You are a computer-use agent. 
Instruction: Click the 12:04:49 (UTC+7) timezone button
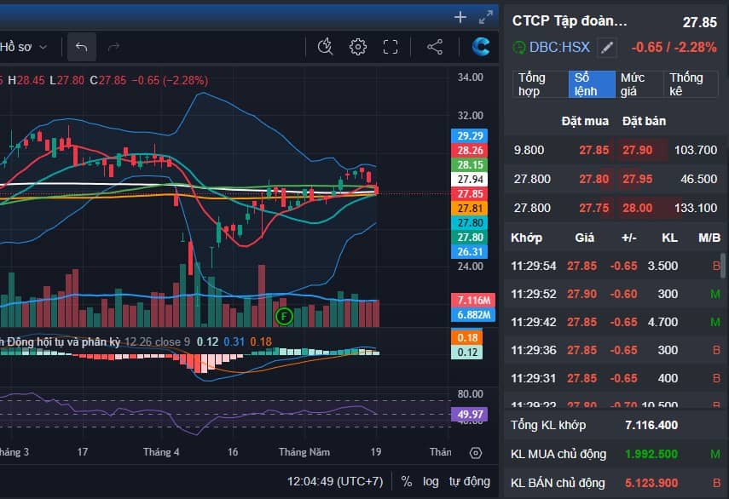pyautogui.click(x=335, y=481)
